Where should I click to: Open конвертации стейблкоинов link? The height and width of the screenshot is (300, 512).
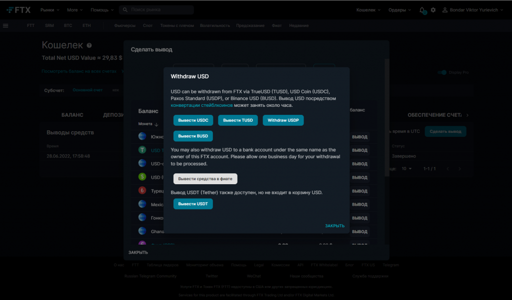tap(202, 105)
